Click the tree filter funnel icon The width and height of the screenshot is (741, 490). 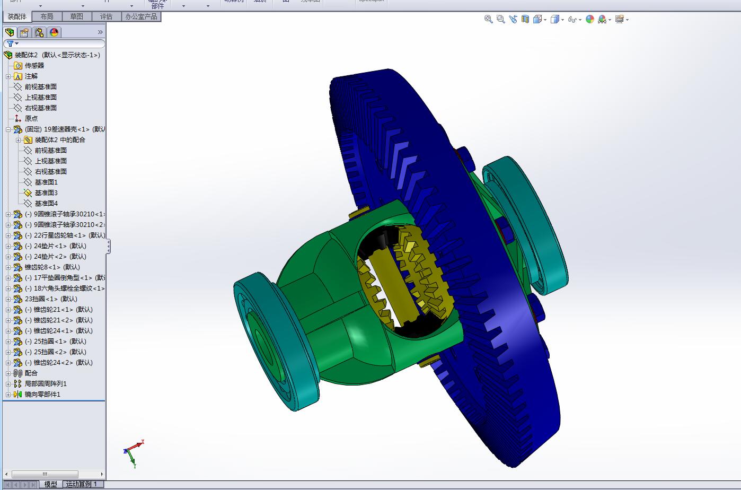tap(10, 43)
